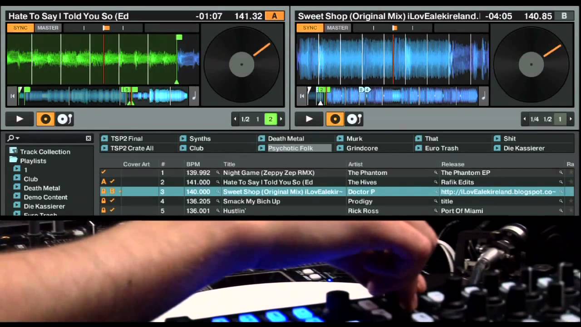Select the Track Collection icon in the sidebar
The image size is (581, 327).
click(x=14, y=151)
